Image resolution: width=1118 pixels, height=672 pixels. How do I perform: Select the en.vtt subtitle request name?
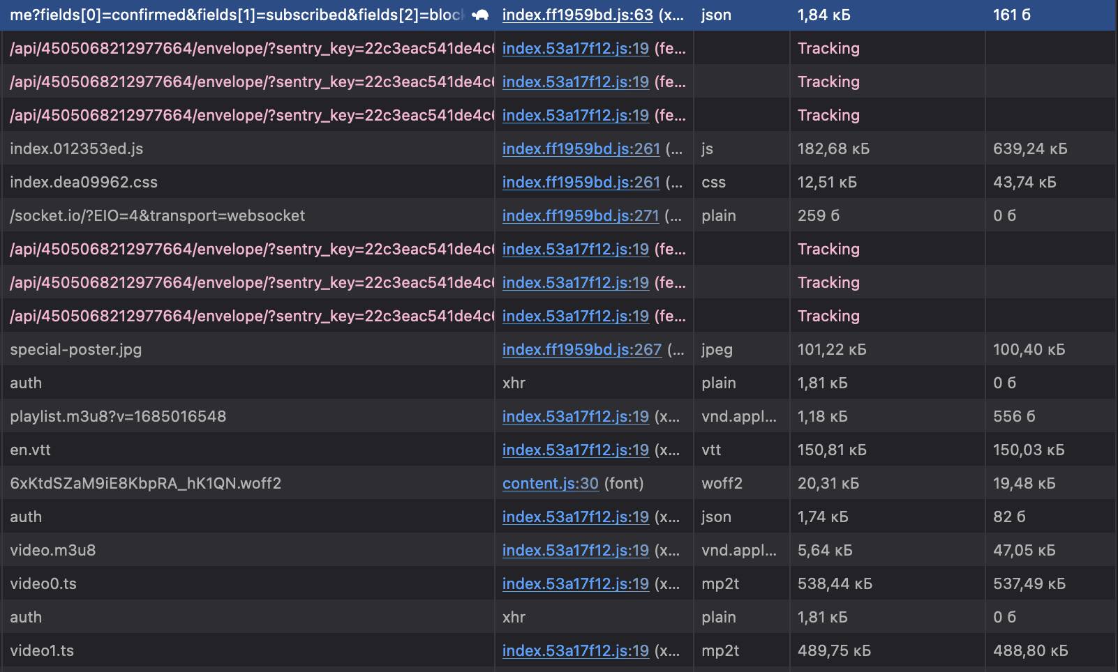point(30,450)
